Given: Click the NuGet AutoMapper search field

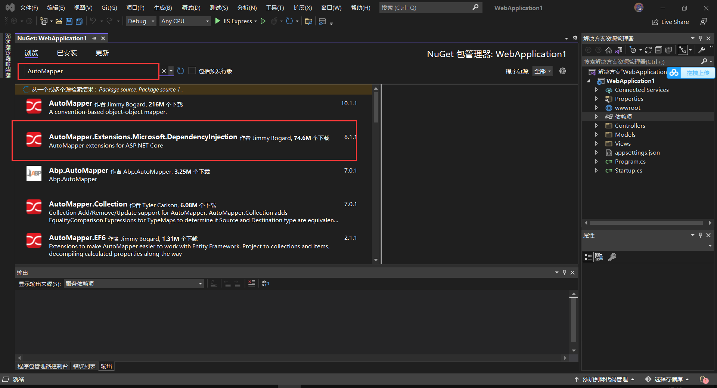Looking at the screenshot, I should click(x=92, y=71).
